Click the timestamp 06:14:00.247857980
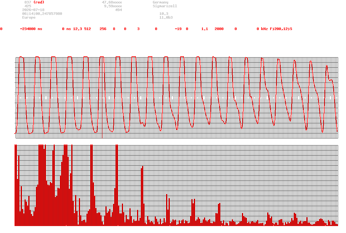 click(x=42, y=14)
